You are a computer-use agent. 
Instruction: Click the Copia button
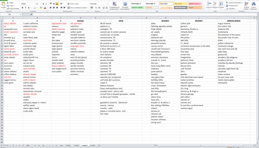(x=10, y=5)
